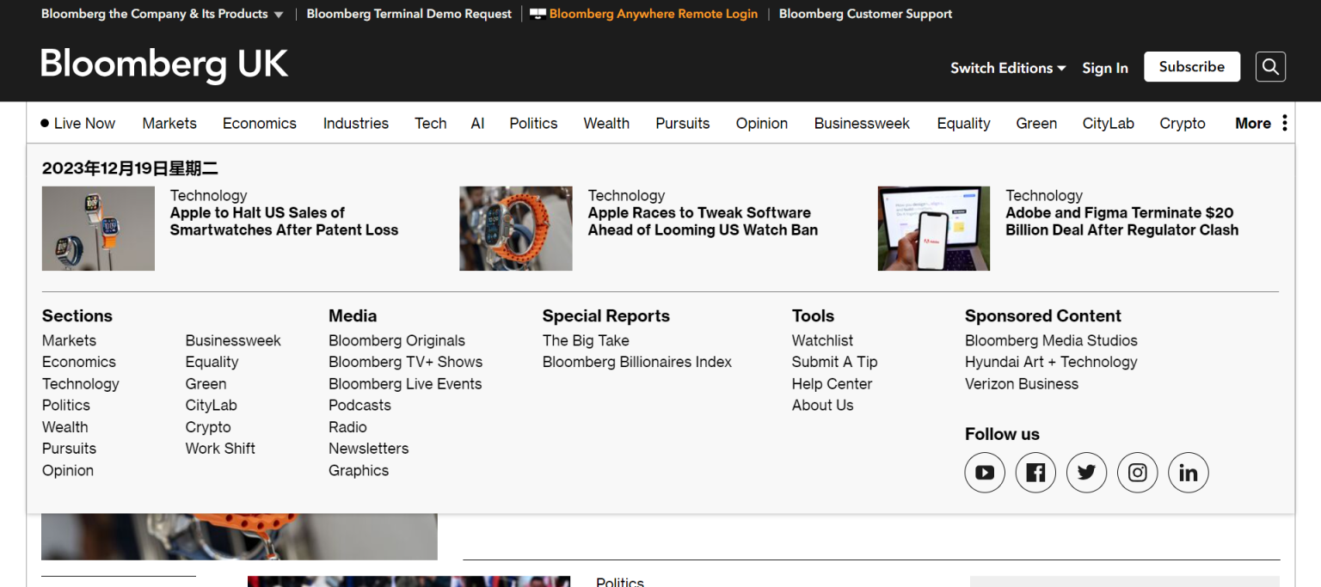Click the Twitter bird icon
1321x587 pixels.
click(x=1086, y=473)
